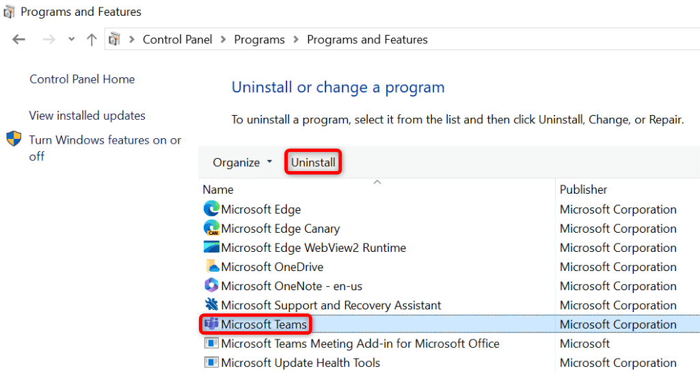The width and height of the screenshot is (700, 373).
Task: Click the Microsoft Update Health Tools icon
Action: click(x=211, y=363)
